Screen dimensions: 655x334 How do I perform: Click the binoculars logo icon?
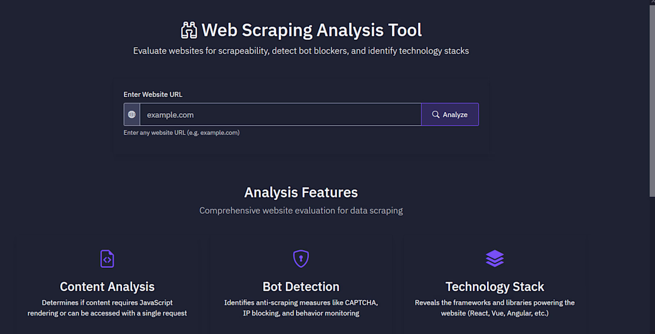189,30
